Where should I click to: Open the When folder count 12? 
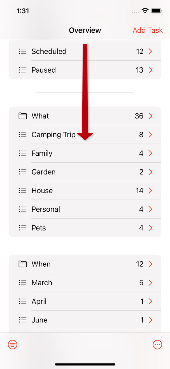point(140,264)
